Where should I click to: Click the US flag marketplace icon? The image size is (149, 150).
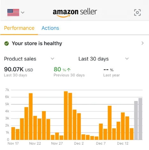[13, 12]
